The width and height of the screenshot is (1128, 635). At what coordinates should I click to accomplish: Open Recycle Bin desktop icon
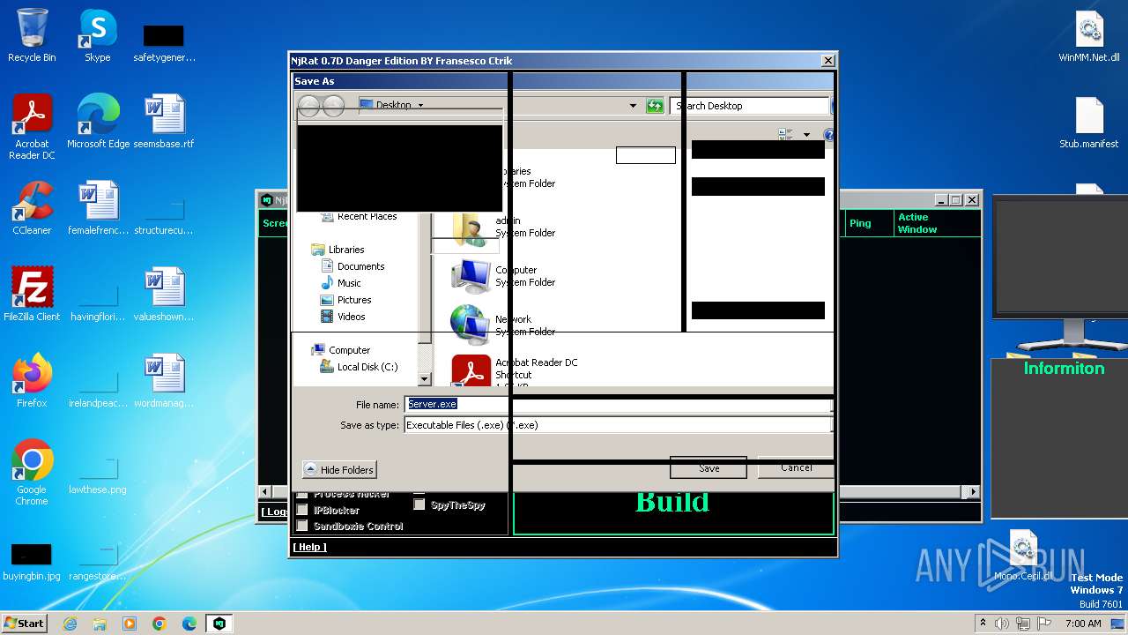[32, 35]
